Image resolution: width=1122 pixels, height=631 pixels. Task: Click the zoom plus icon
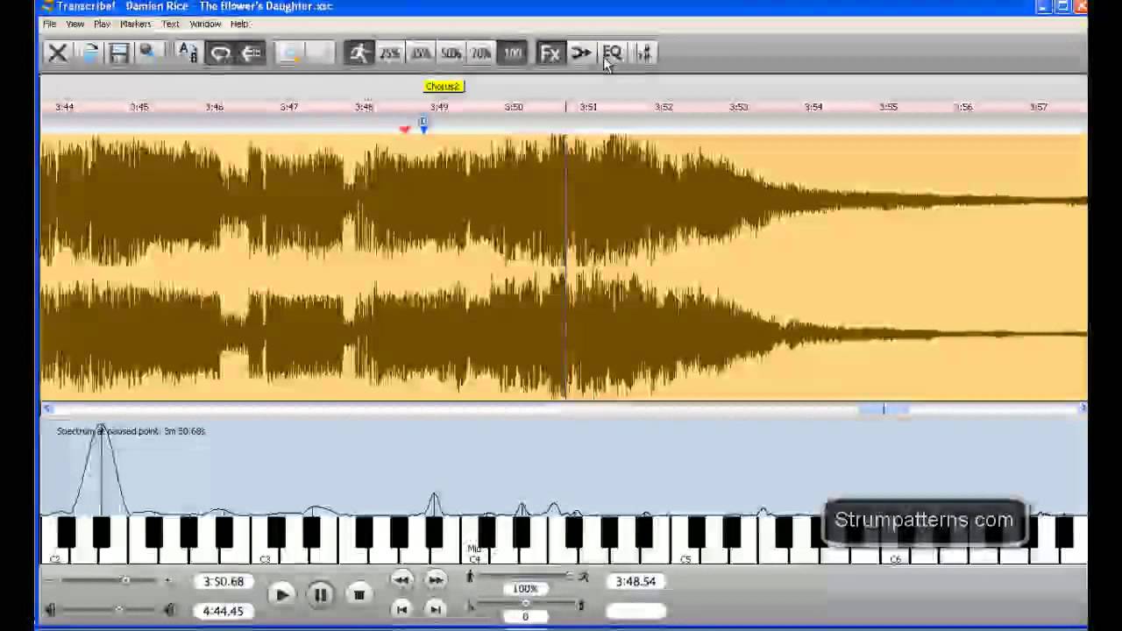click(x=167, y=580)
